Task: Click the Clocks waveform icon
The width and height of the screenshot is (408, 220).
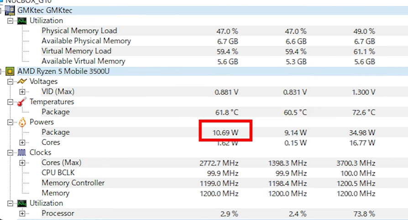Action: [21, 152]
